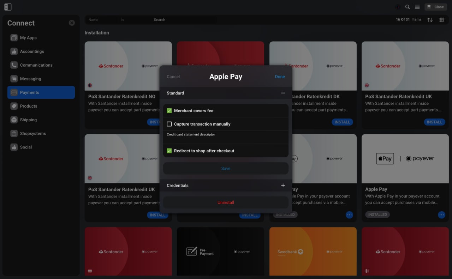Open the Pre-Payment card thumbnail
Image resolution: width=452 pixels, height=279 pixels.
pyautogui.click(x=220, y=251)
